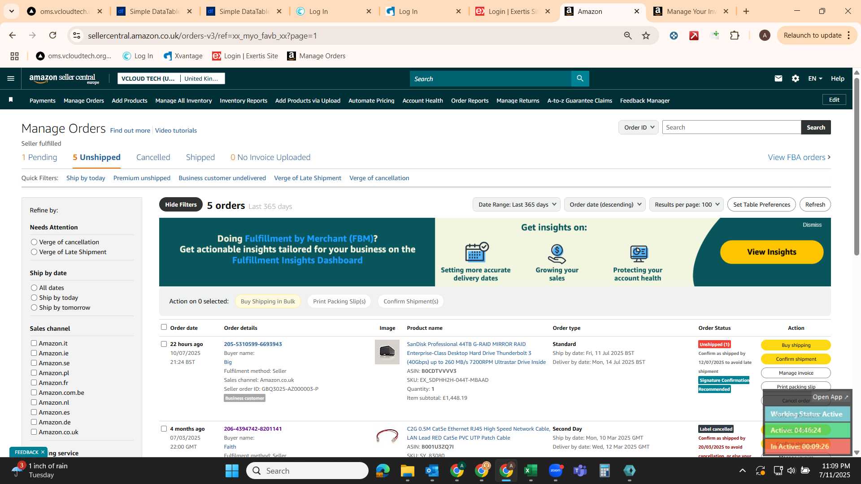
Task: Open Order date (descending) sort dropdown
Action: click(604, 204)
